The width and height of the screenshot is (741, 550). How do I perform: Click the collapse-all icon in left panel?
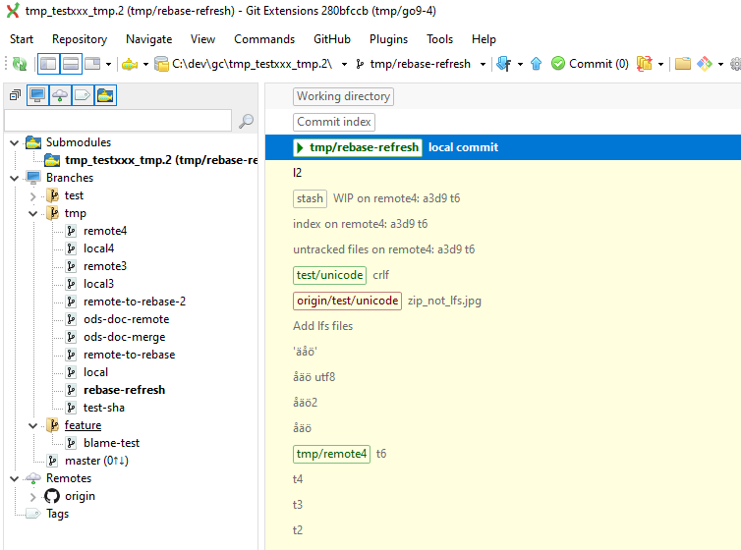click(15, 95)
